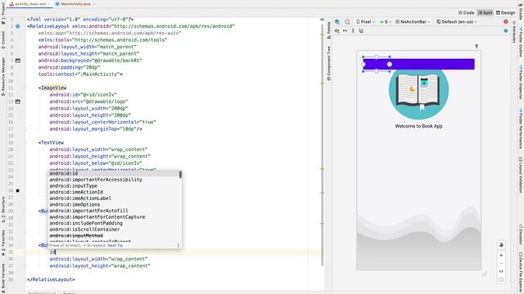Screen dimensions: 524x294
Task: Choose android:isScrollContainer suggestion
Action: pos(114,229)
